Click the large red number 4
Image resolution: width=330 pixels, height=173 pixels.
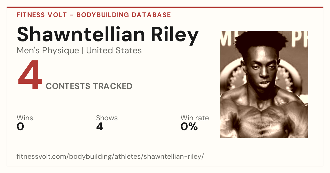point(30,75)
